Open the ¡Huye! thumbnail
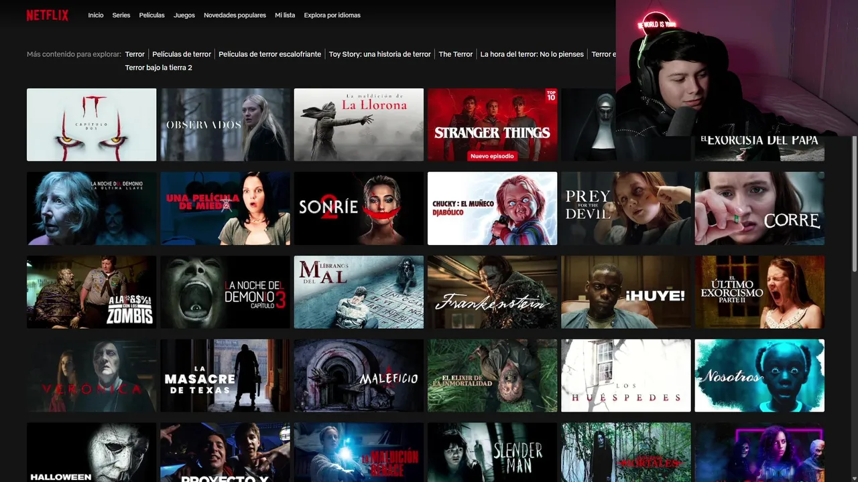This screenshot has width=858, height=482. coord(626,292)
